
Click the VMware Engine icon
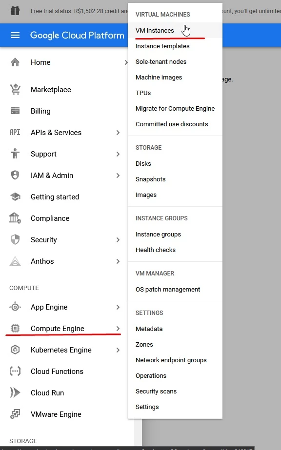point(15,414)
